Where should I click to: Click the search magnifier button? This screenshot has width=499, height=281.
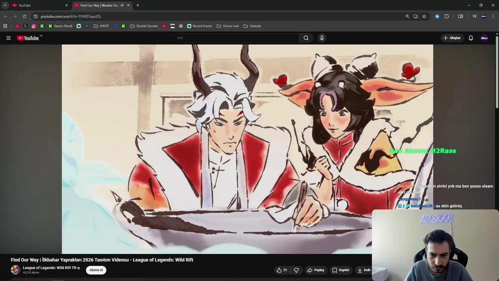(306, 38)
